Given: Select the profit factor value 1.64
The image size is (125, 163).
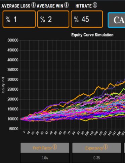Looking at the screenshot, I should [x=45, y=158].
